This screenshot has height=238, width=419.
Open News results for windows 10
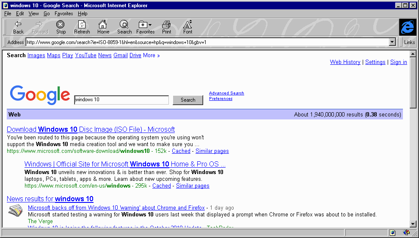tap(50, 199)
